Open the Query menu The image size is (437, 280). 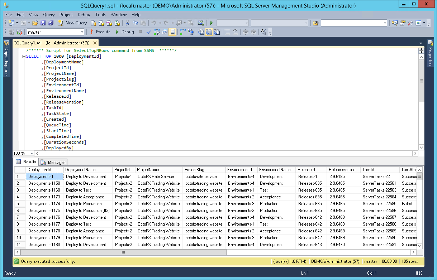coord(49,15)
